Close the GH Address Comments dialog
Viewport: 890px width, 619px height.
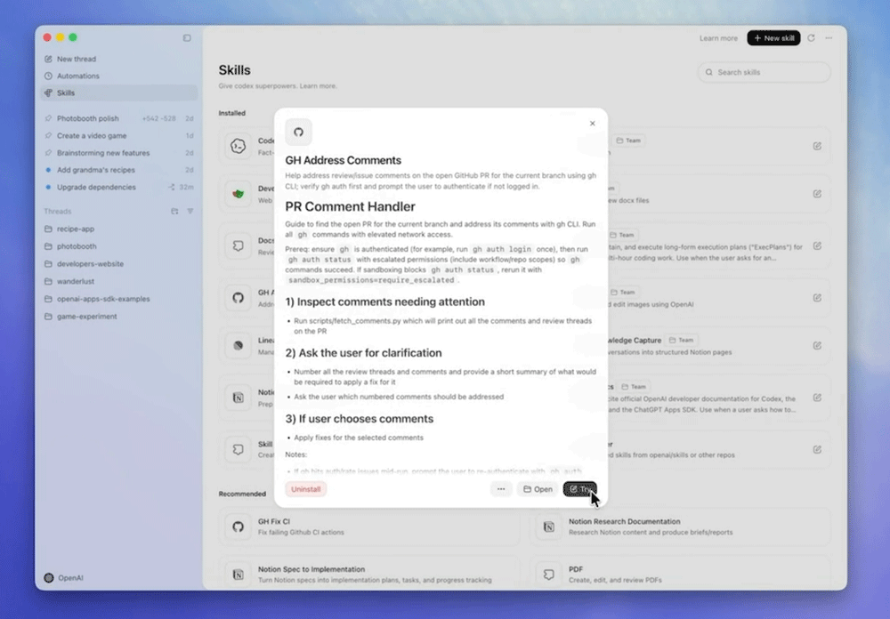[592, 124]
